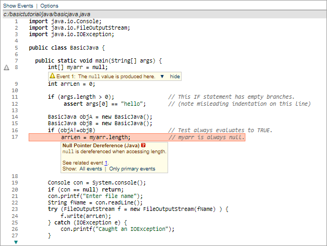
Task: Hide the Event 1 annotation
Action: pyautogui.click(x=175, y=77)
